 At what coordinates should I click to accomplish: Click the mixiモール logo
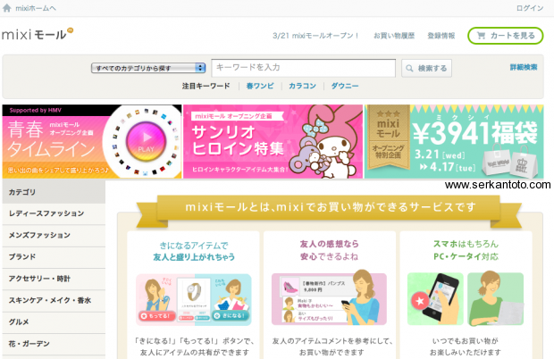click(x=38, y=35)
